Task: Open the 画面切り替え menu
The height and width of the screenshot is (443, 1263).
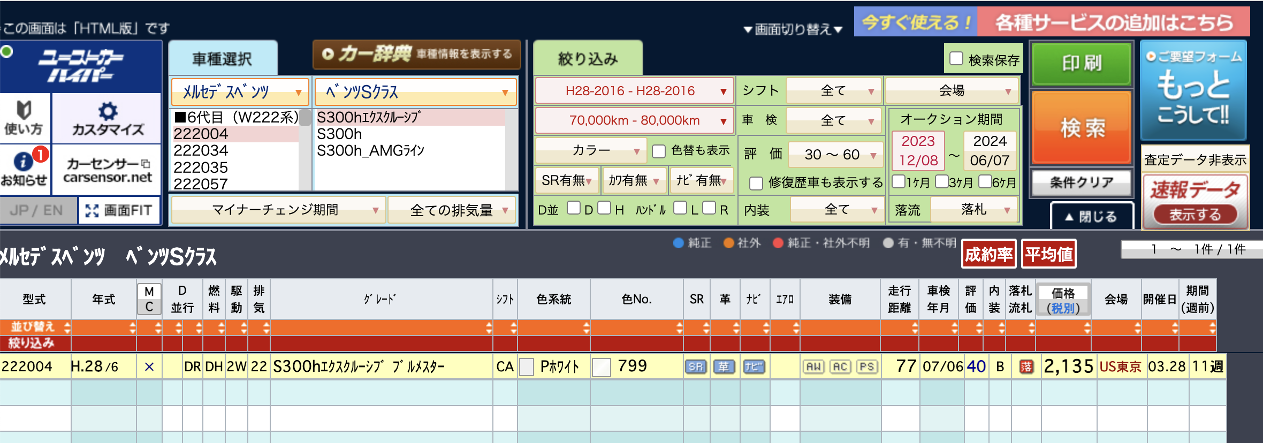Action: (793, 29)
